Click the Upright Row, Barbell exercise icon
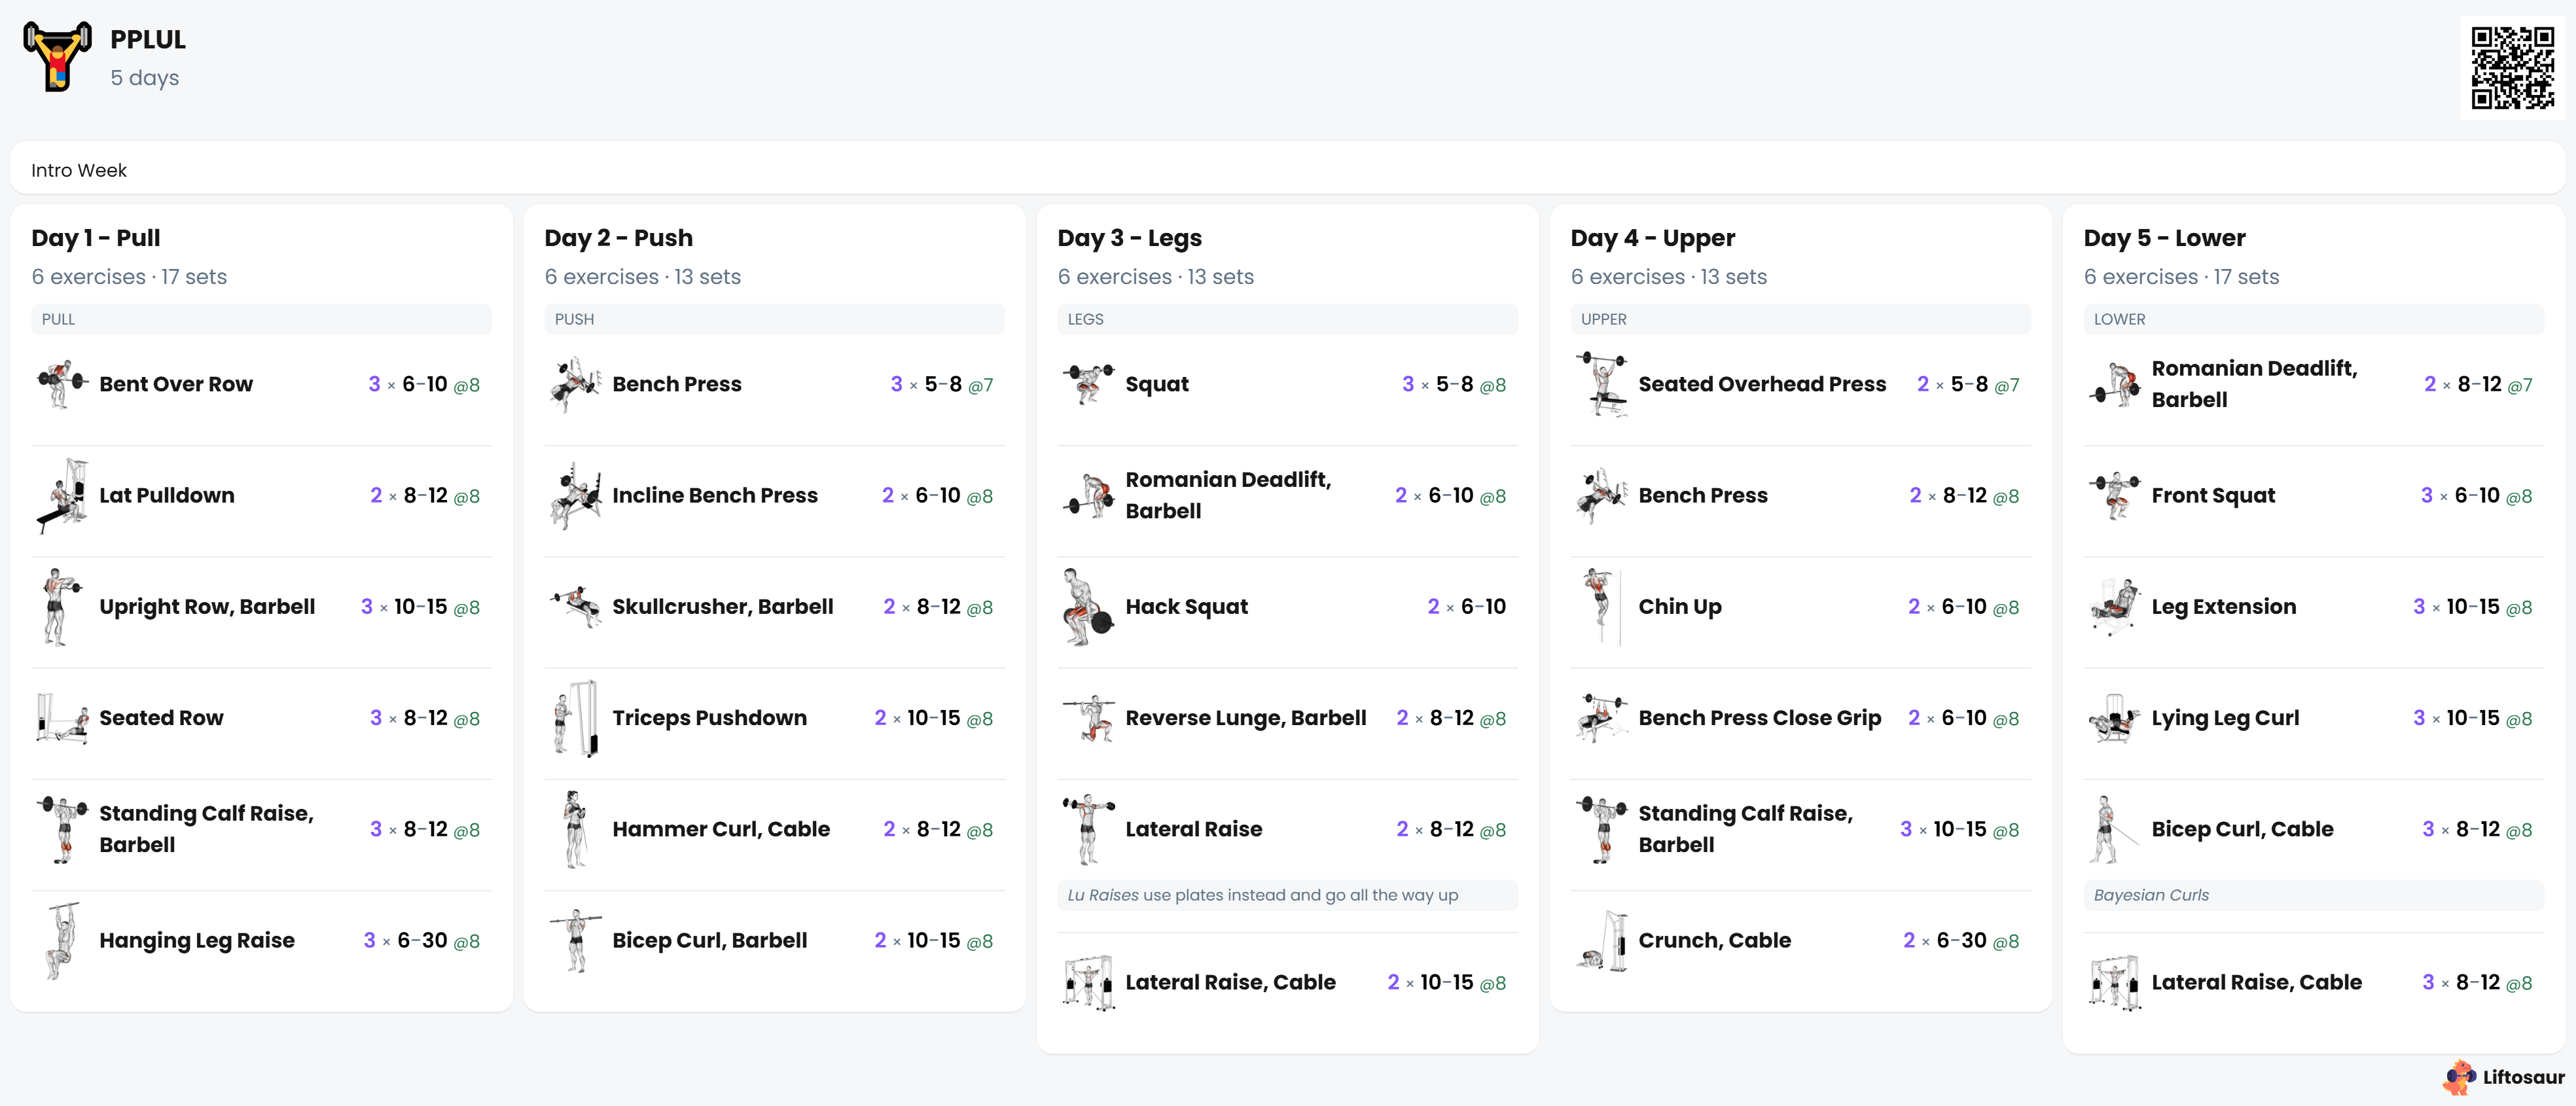This screenshot has width=2576, height=1106. (x=62, y=607)
